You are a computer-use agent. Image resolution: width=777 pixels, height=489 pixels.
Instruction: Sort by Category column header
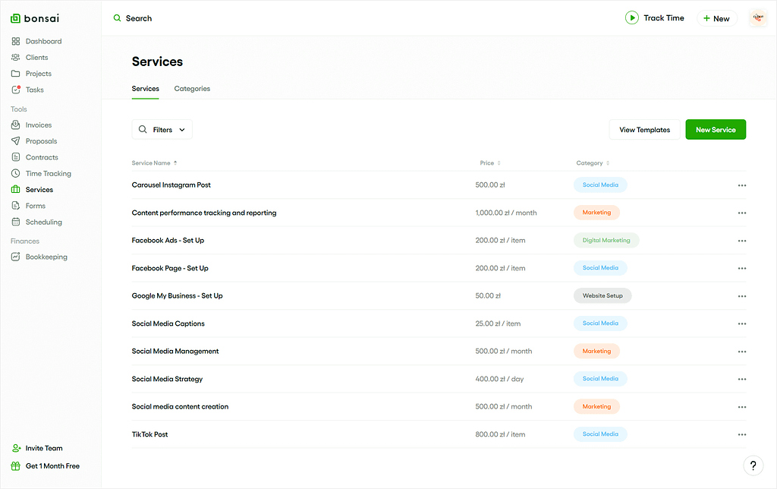point(593,162)
